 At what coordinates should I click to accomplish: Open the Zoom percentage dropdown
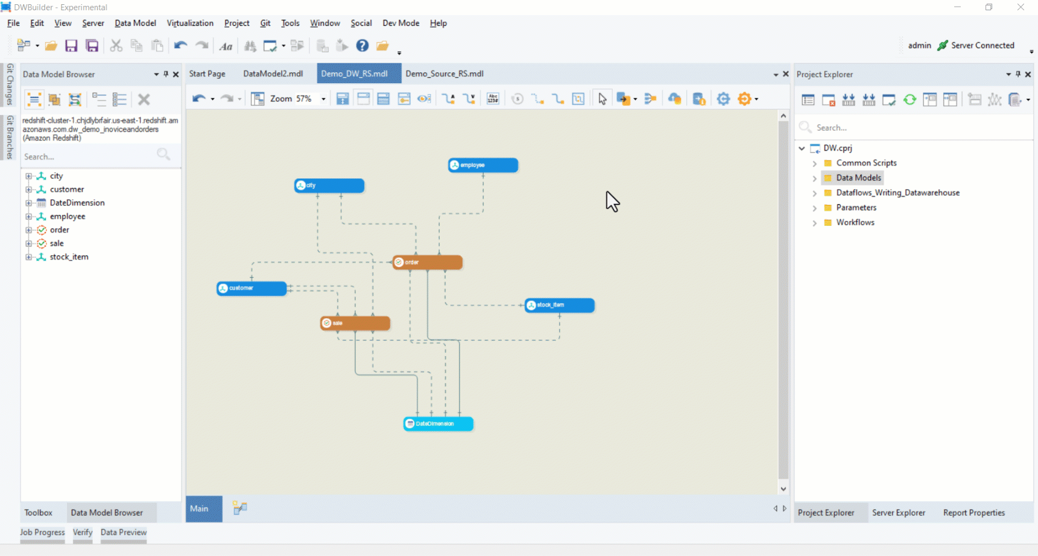point(323,99)
